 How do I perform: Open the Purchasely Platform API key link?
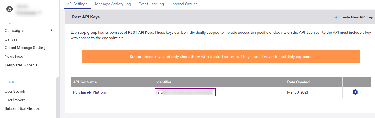tap(90, 92)
